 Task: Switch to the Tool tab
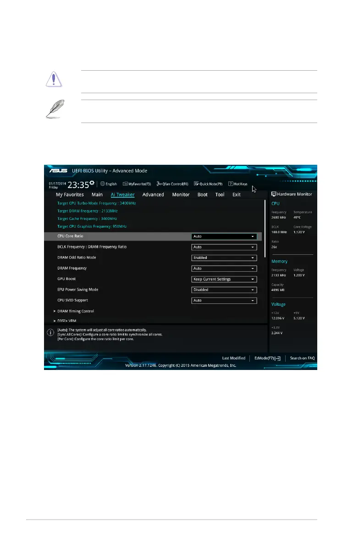click(220, 195)
